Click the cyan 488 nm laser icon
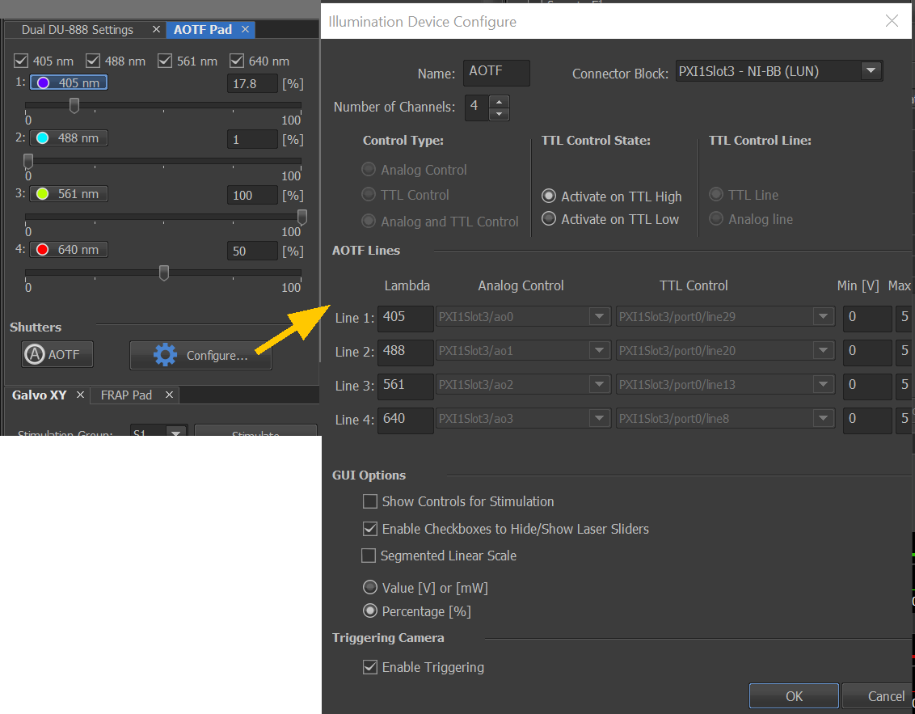Viewport: 915px width, 714px height. (x=43, y=138)
